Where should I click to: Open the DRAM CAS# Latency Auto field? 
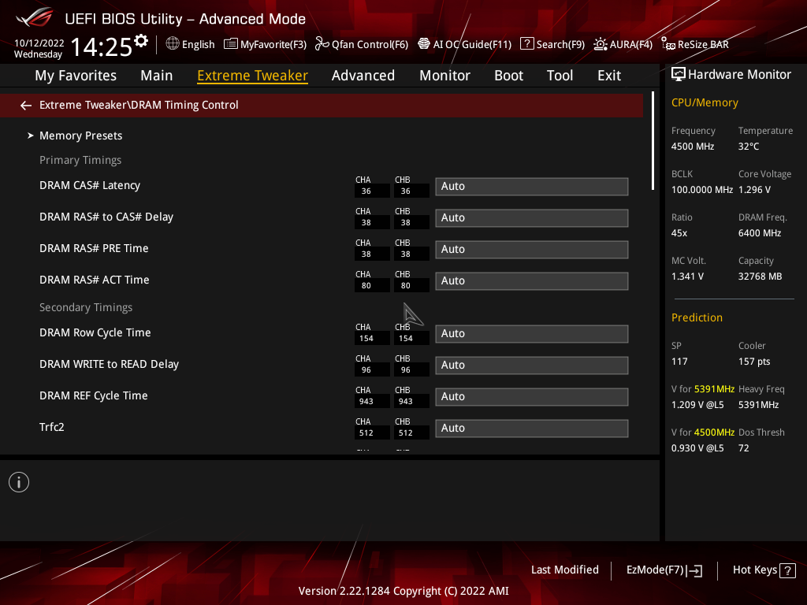pos(532,186)
